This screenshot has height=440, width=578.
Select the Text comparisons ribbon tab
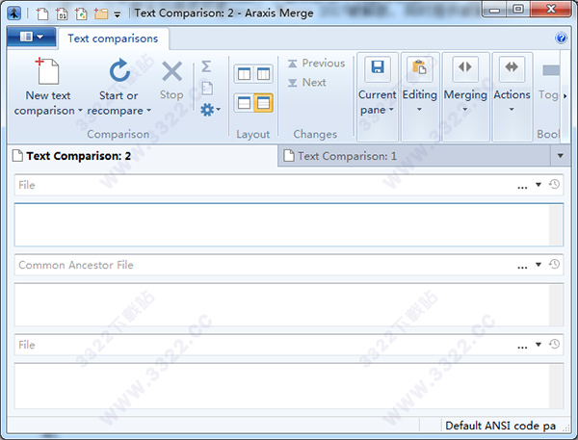coord(113,39)
